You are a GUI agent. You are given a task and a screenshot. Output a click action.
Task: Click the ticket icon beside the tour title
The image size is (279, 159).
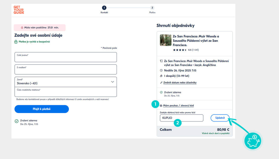tap(161, 61)
